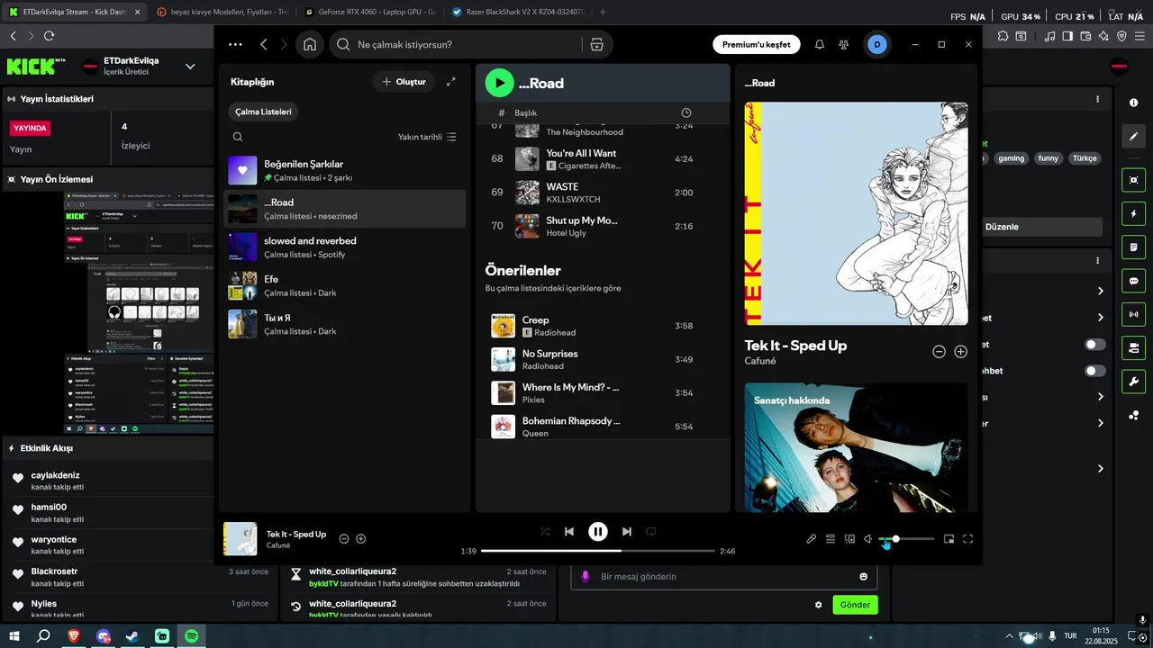Open friend activity icon in Spotify
1153x648 pixels.
(x=844, y=44)
